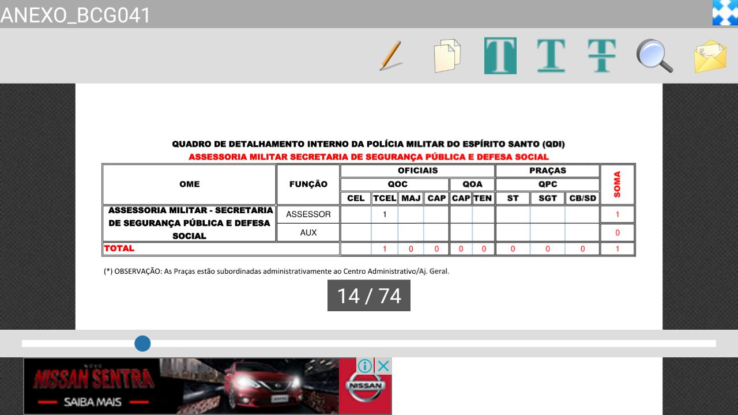Open search with magnifying glass icon
Screen dimensions: 738x415
[x=655, y=56]
